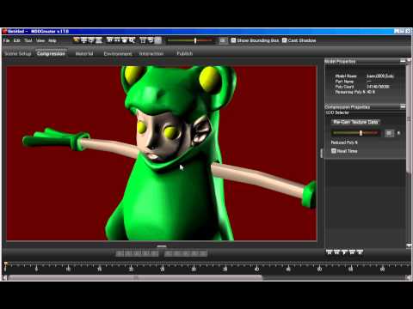Open the Help menu
The height and width of the screenshot is (309, 413).
coord(52,40)
